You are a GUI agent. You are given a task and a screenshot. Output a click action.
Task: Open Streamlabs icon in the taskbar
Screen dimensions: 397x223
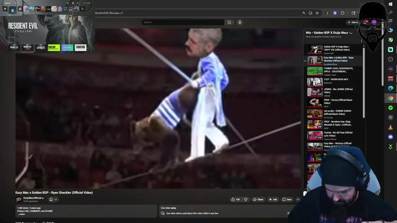coord(390,50)
